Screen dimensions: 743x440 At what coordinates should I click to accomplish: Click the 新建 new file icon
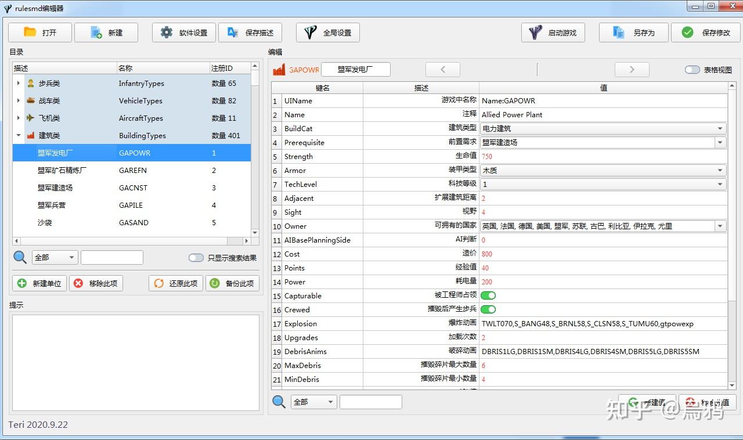tap(96, 33)
